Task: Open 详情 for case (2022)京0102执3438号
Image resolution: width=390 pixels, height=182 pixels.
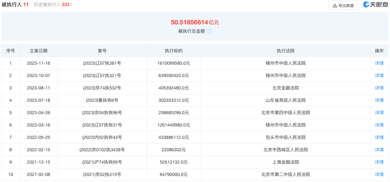Action: 379,150
